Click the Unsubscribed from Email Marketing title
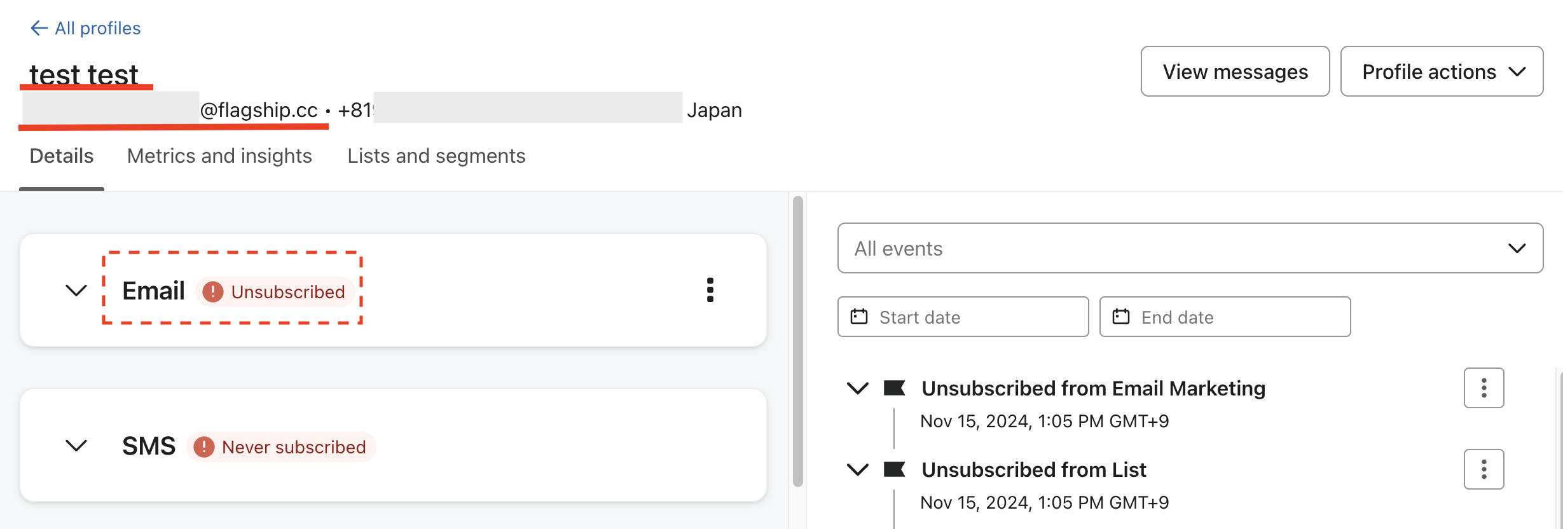The height and width of the screenshot is (529, 1563). pyautogui.click(x=1093, y=388)
